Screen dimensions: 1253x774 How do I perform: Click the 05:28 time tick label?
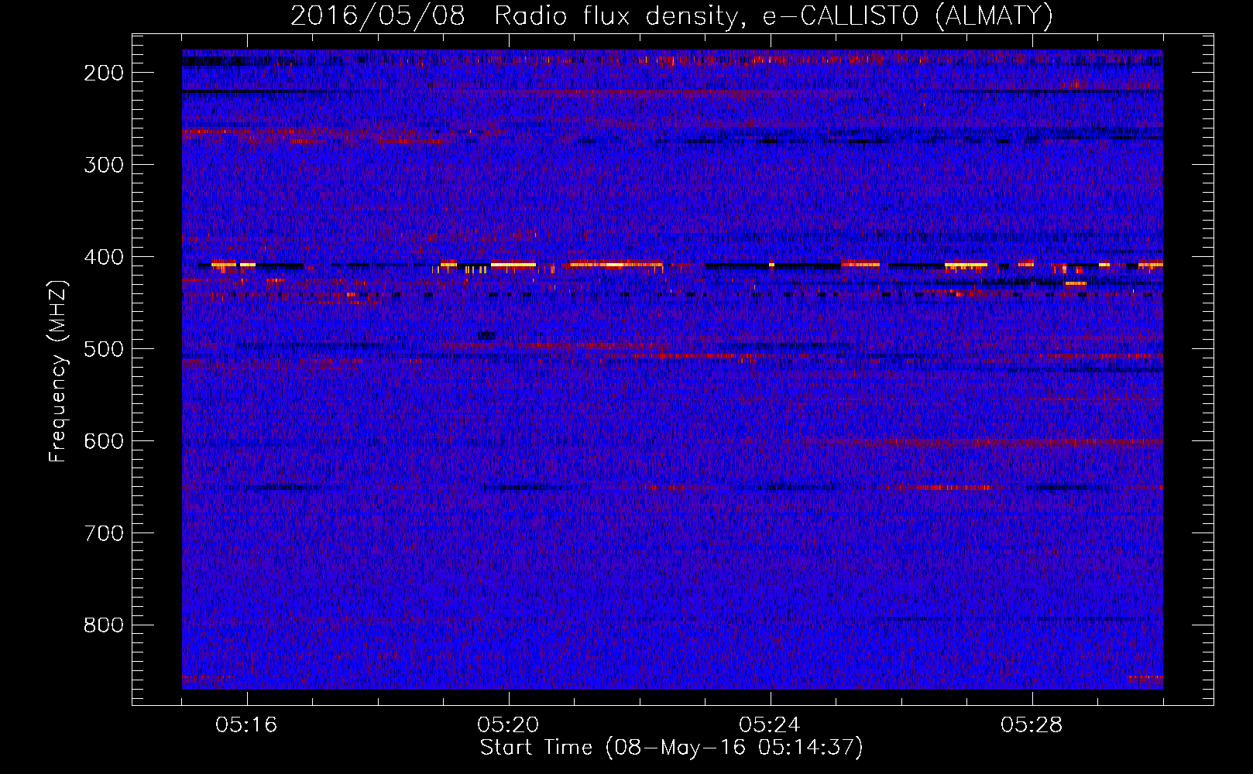1032,725
